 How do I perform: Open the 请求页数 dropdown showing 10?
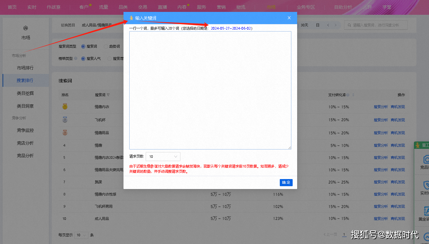tap(163, 157)
